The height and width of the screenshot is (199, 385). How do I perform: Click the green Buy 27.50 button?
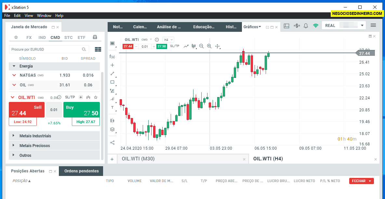click(x=82, y=110)
